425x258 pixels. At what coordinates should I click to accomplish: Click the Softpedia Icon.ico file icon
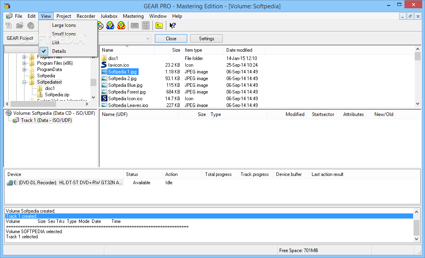tap(104, 99)
